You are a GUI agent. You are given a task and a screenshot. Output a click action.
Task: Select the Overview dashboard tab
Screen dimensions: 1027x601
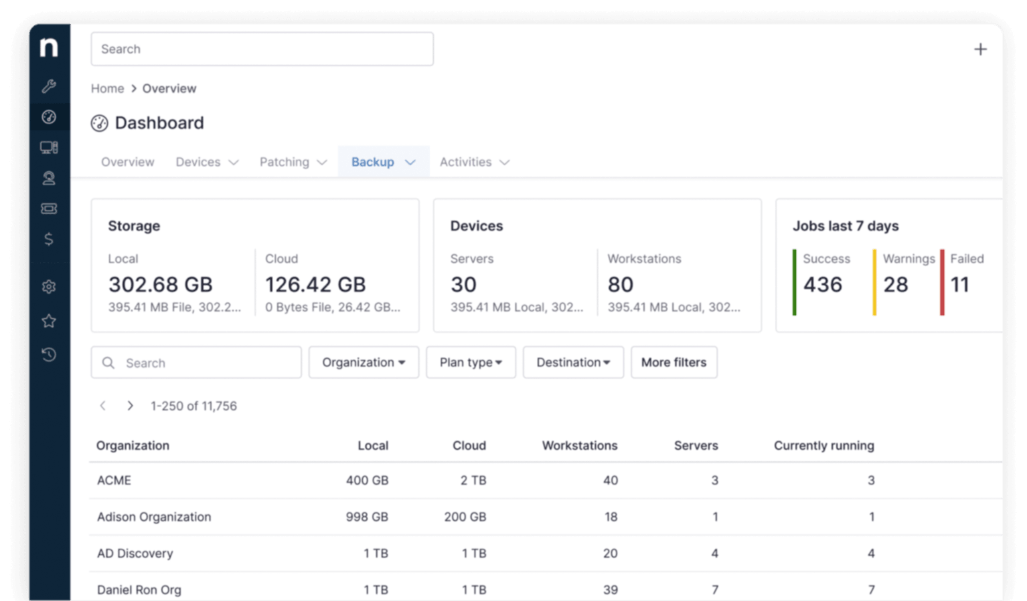(x=127, y=162)
